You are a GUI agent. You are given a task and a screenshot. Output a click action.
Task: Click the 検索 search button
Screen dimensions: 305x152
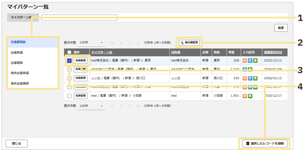pyautogui.click(x=281, y=28)
